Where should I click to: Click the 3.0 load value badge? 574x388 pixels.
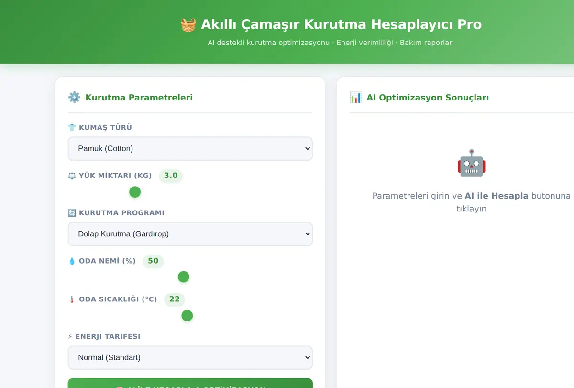(x=171, y=176)
